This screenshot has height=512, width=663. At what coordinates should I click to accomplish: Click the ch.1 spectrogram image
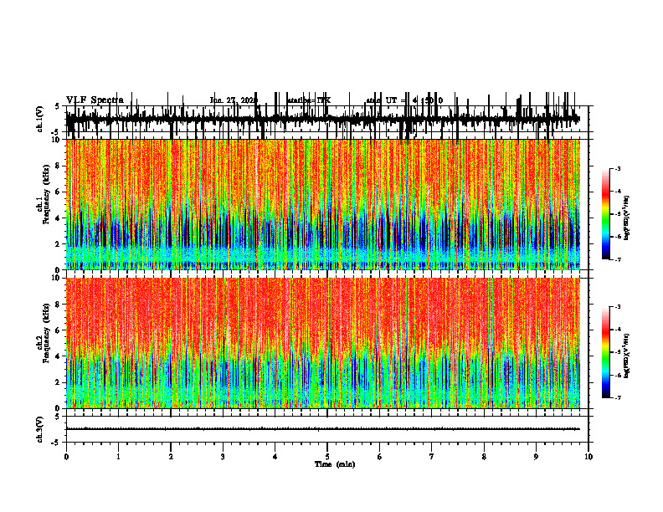[x=323, y=204]
